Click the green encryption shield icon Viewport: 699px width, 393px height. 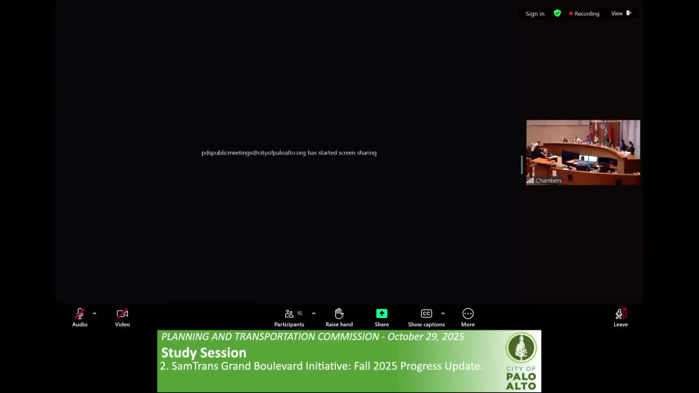coord(557,13)
